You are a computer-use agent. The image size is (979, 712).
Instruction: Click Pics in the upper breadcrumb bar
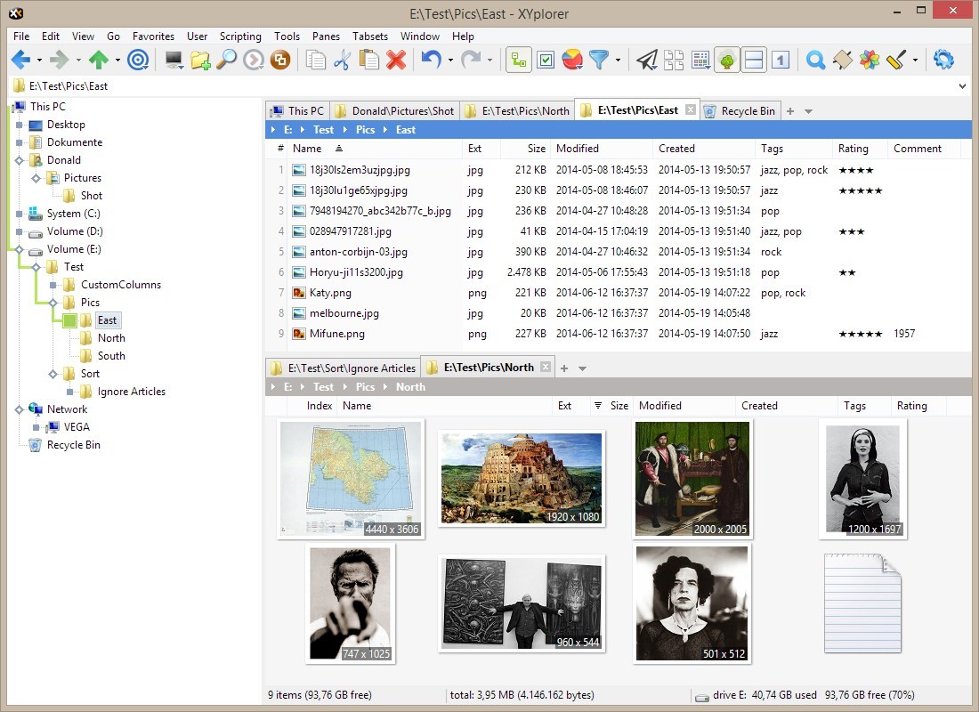365,130
